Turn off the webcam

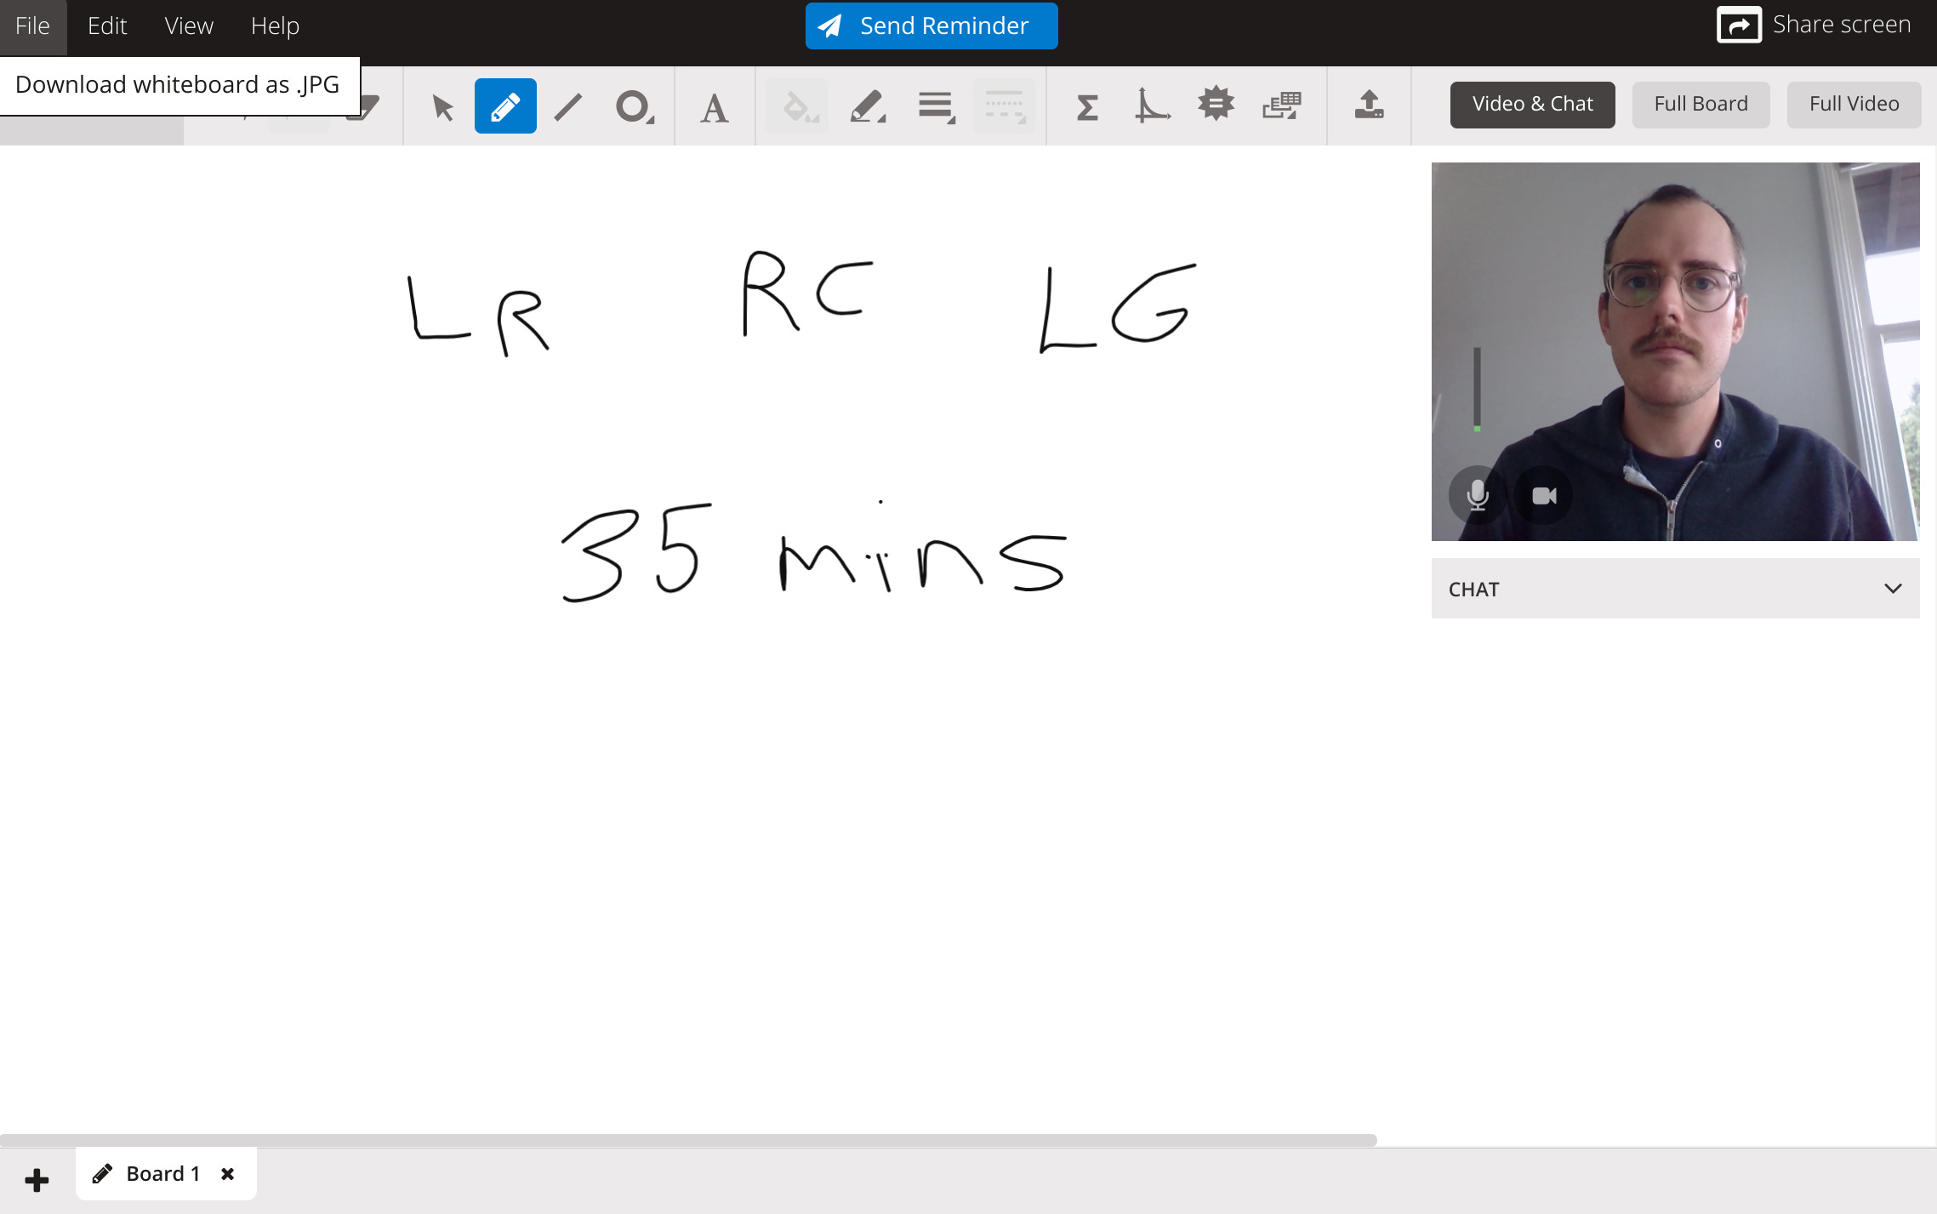[1542, 495]
